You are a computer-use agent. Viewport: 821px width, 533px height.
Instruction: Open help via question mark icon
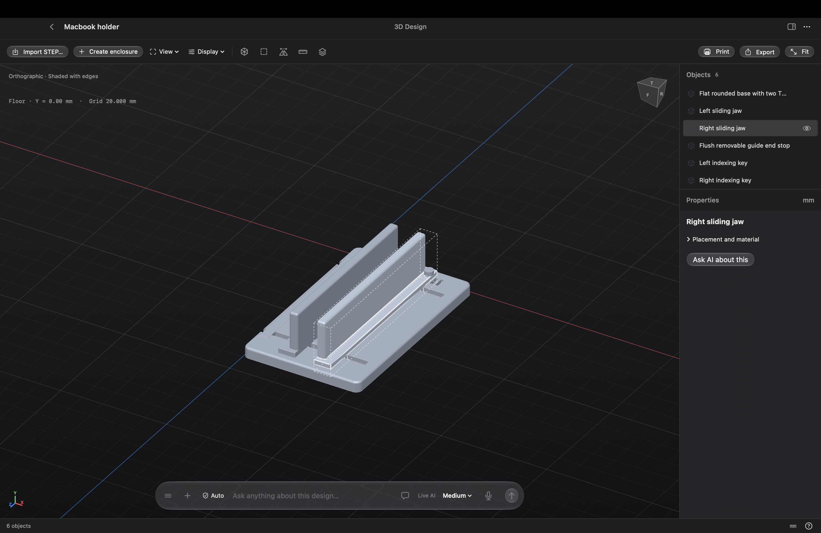pos(809,526)
